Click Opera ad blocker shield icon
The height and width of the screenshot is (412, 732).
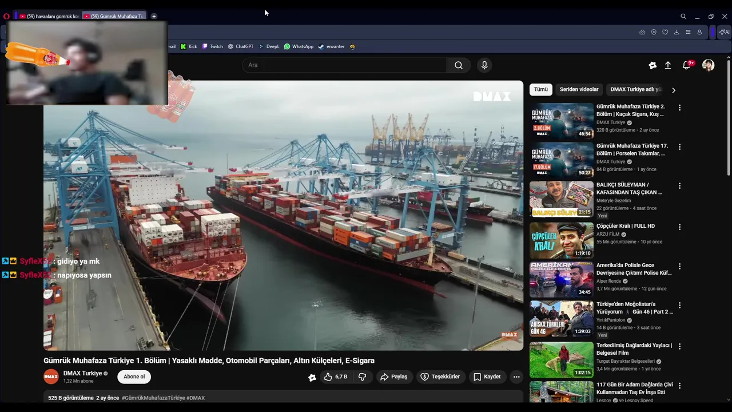point(654,32)
